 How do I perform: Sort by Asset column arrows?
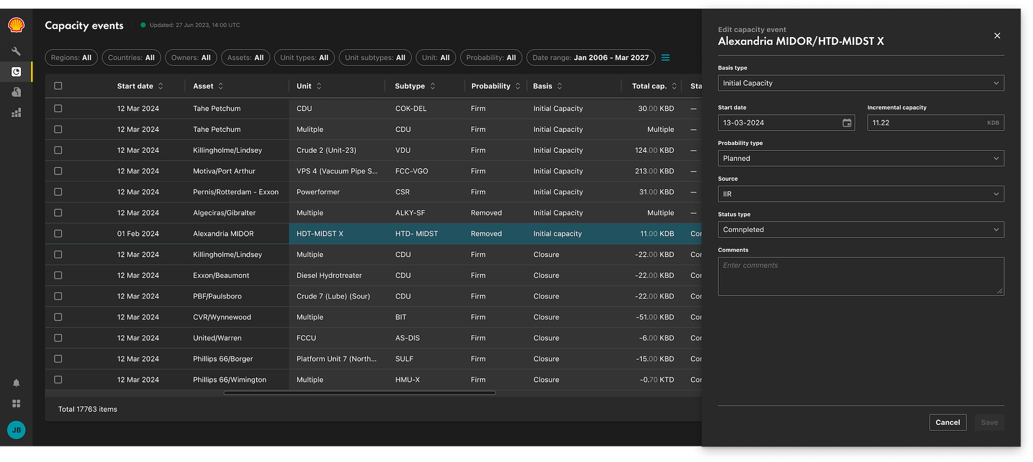pyautogui.click(x=221, y=86)
